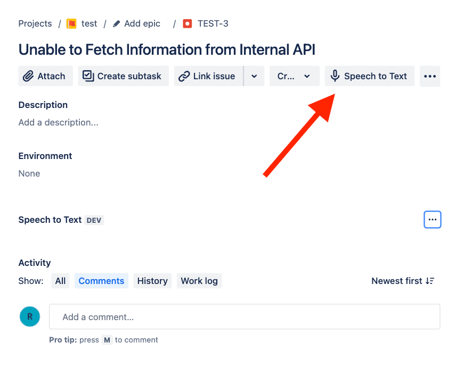Screen dimensions: 472x368
Task: Click the DEV label badge
Action: point(94,220)
